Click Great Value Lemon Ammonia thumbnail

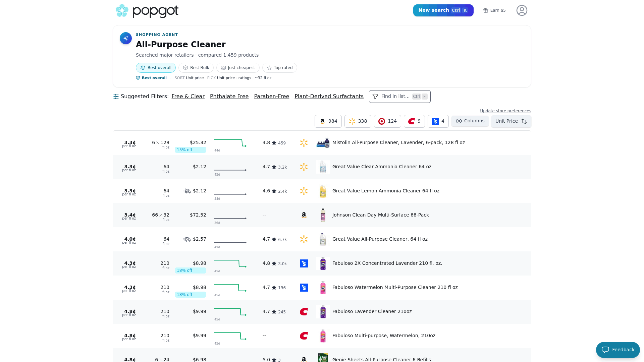[x=323, y=191]
